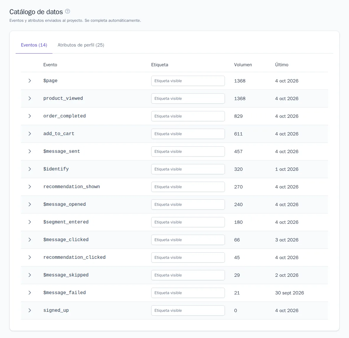This screenshot has height=338, width=349.
Task: Click the date 30 sept 2026
Action: (289, 293)
